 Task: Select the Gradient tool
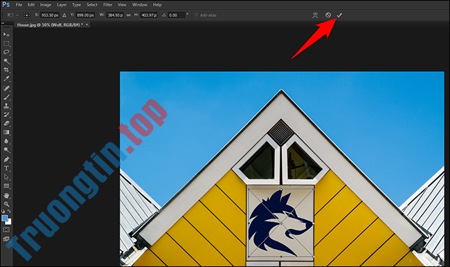(x=6, y=133)
